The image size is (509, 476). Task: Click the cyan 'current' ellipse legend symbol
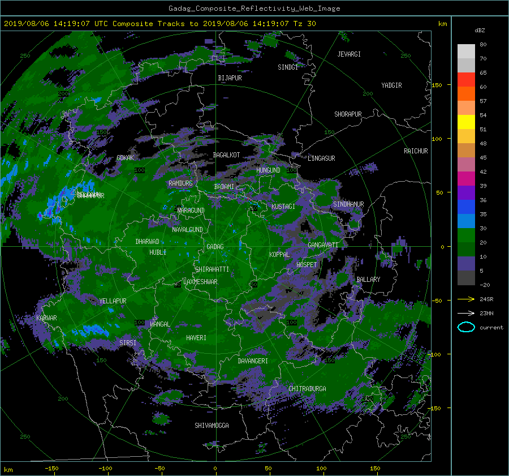(x=466, y=327)
